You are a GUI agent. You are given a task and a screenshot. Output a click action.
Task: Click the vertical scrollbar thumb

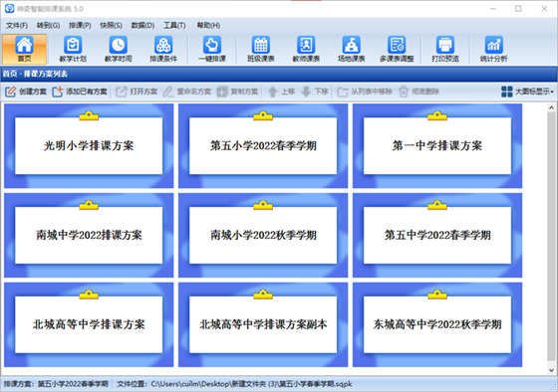tap(551, 237)
